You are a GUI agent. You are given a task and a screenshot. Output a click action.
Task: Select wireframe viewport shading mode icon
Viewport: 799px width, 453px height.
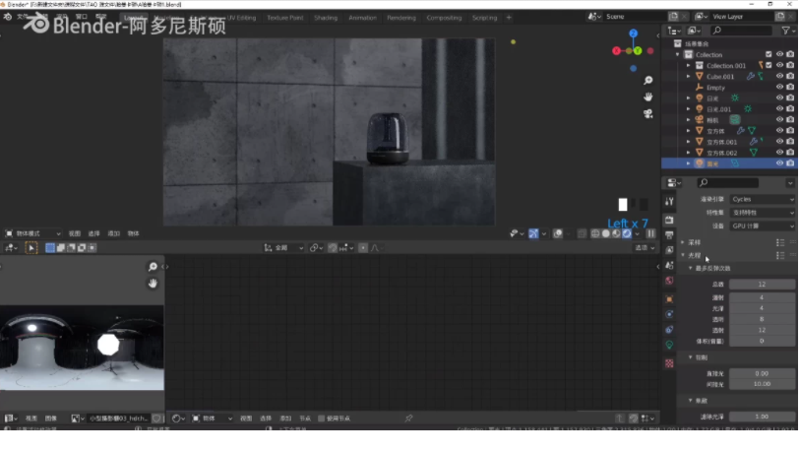point(594,233)
